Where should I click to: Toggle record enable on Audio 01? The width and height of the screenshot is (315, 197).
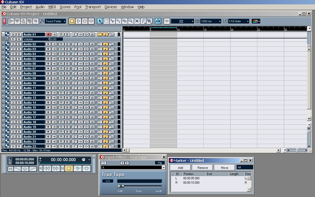48,34
